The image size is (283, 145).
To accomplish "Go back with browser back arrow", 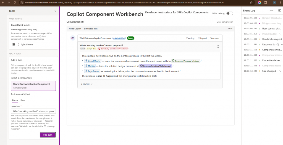I will [3, 2].
